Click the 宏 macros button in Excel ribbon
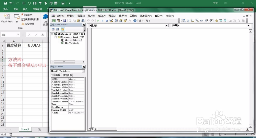This screenshot has height=138, width=256. pos(17,18)
